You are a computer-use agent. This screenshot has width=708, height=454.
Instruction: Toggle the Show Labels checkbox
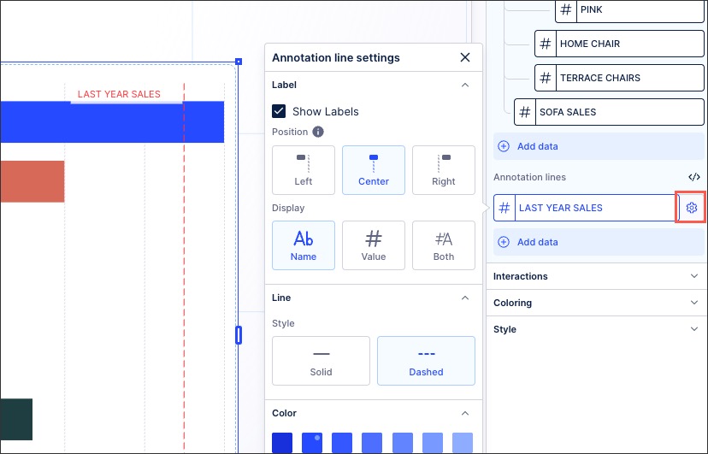[x=279, y=111]
